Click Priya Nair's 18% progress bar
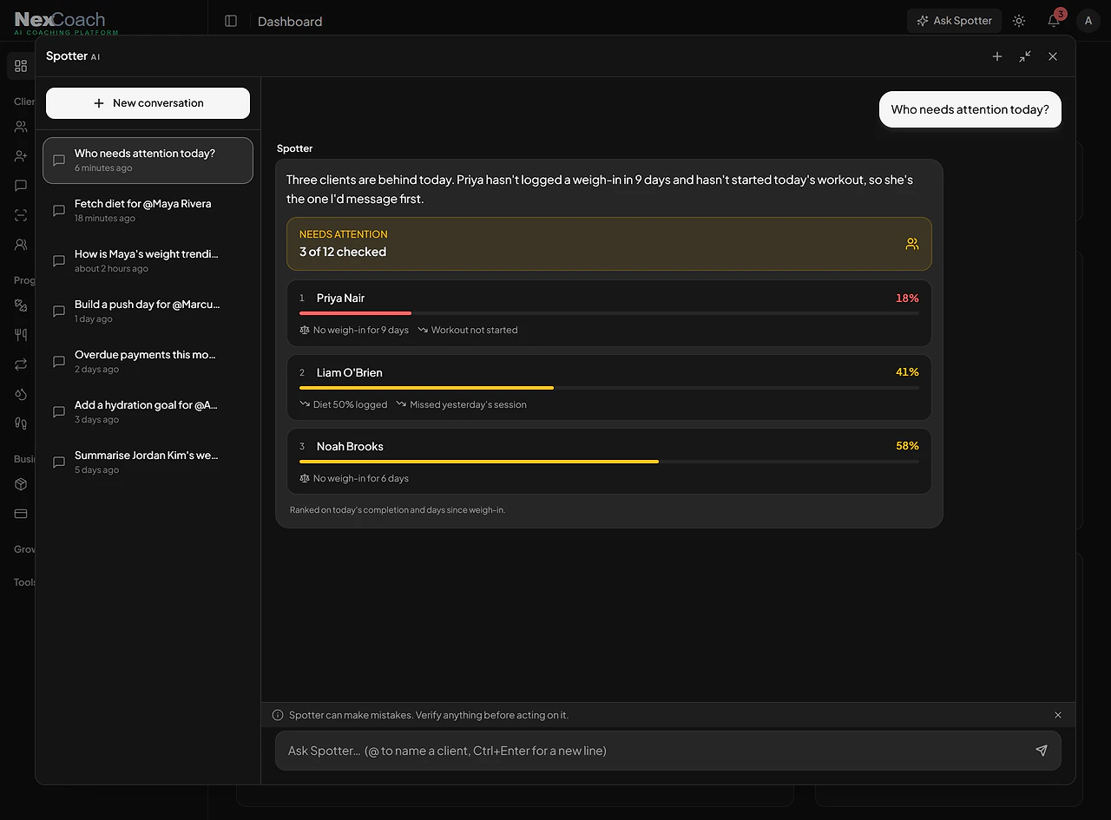1111x820 pixels. click(x=609, y=313)
